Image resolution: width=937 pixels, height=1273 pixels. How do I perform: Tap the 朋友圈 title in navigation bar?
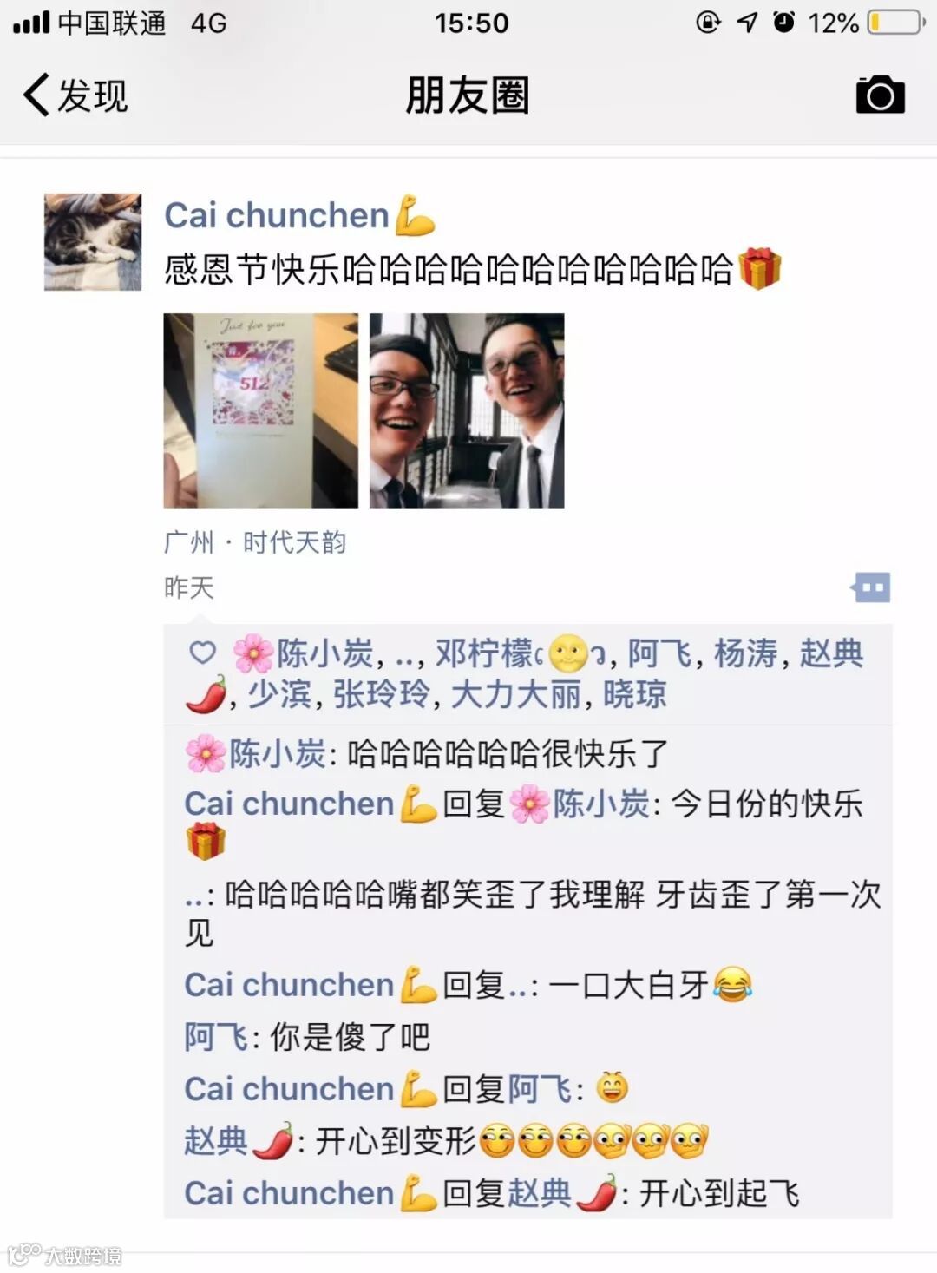[x=468, y=95]
